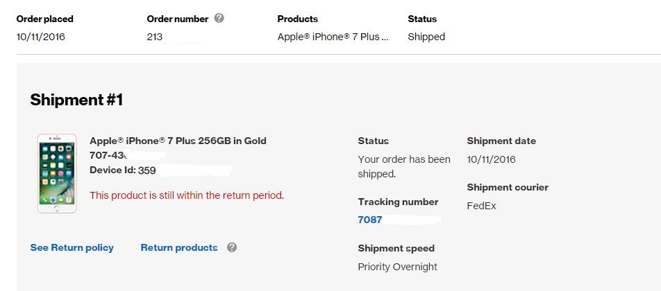Click the FedEx courier name

pos(481,206)
